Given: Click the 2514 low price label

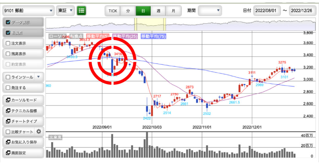Looking at the screenshot, I should [x=167, y=113].
